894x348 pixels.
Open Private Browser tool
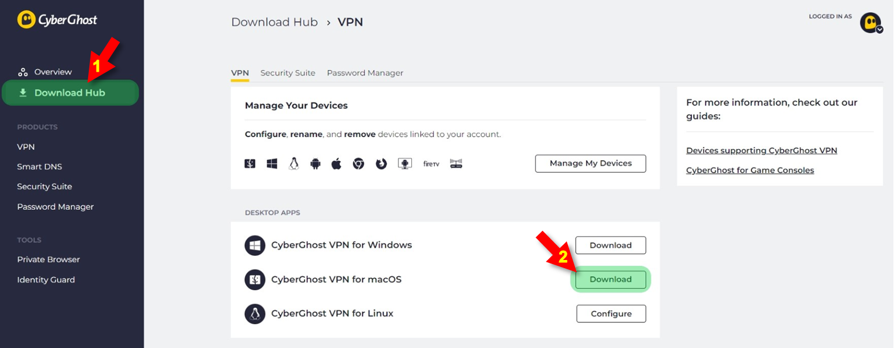coord(48,259)
